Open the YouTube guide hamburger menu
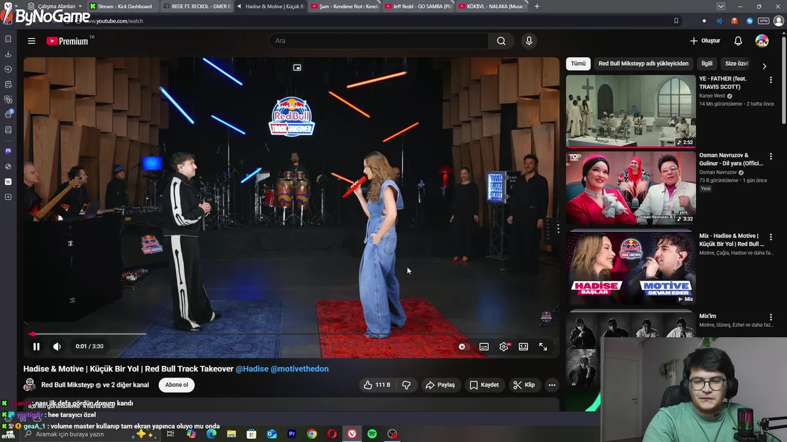 coord(31,41)
